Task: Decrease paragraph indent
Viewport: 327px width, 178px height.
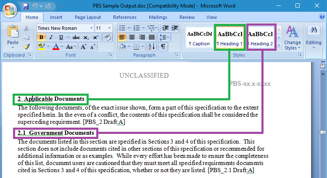Action: 165,28
